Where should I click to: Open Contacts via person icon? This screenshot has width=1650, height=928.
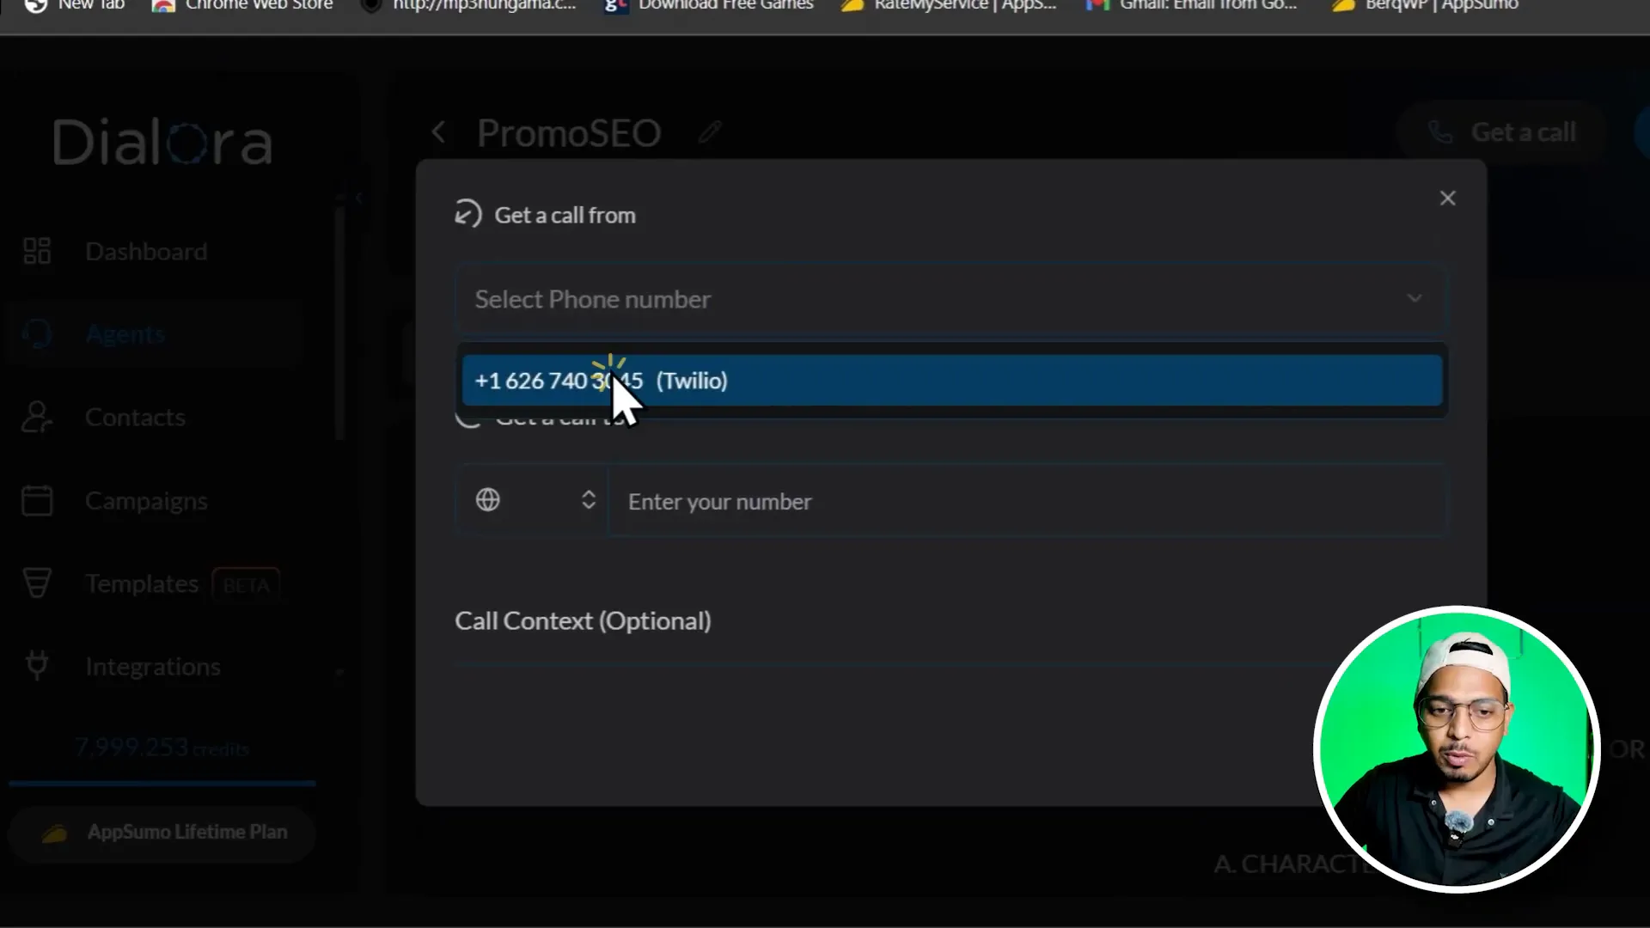37,418
